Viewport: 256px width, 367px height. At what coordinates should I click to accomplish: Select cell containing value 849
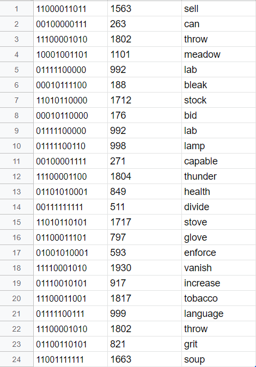tap(144, 192)
